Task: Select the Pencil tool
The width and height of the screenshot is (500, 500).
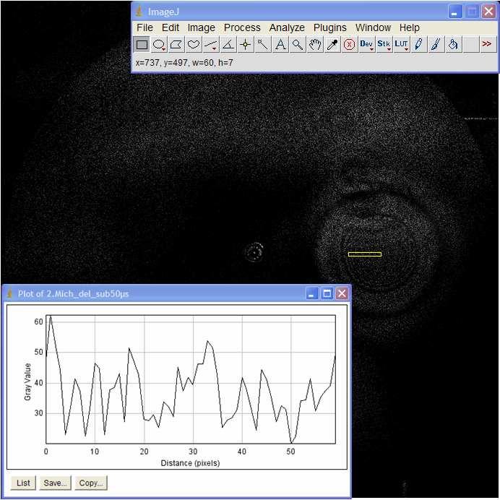Action: click(418, 45)
